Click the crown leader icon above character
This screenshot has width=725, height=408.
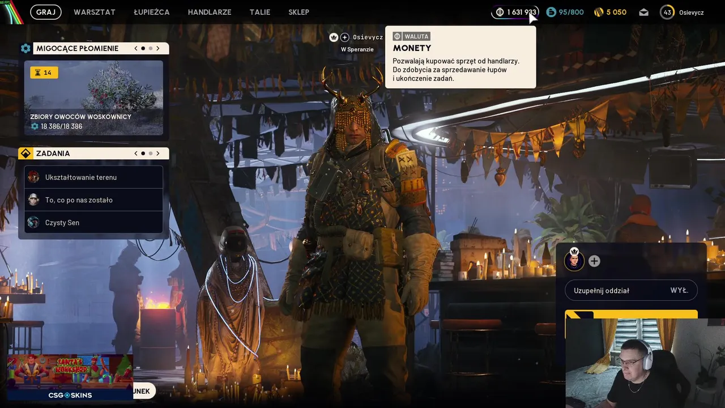(x=334, y=37)
